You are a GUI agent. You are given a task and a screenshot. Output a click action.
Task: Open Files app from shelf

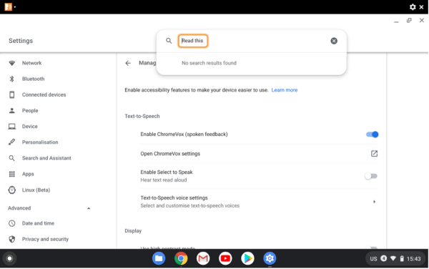(x=159, y=258)
